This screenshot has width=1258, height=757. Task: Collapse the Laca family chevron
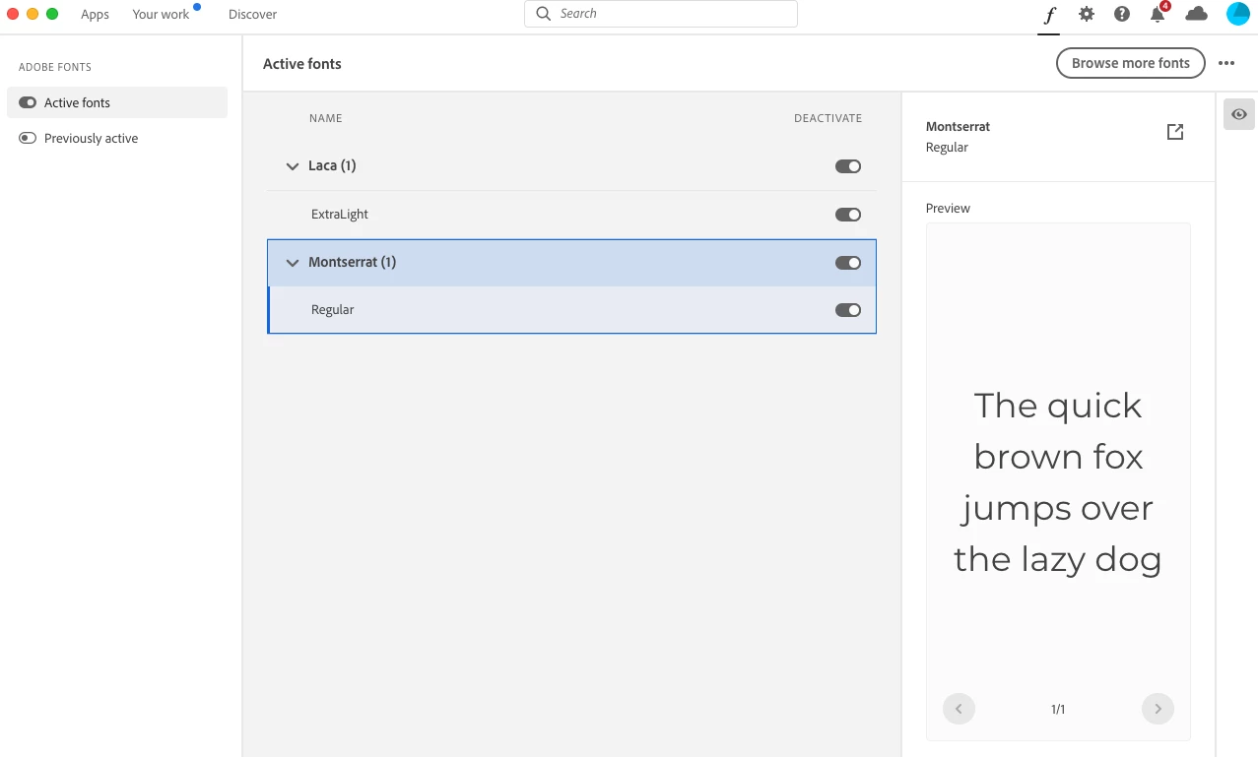pyautogui.click(x=292, y=166)
